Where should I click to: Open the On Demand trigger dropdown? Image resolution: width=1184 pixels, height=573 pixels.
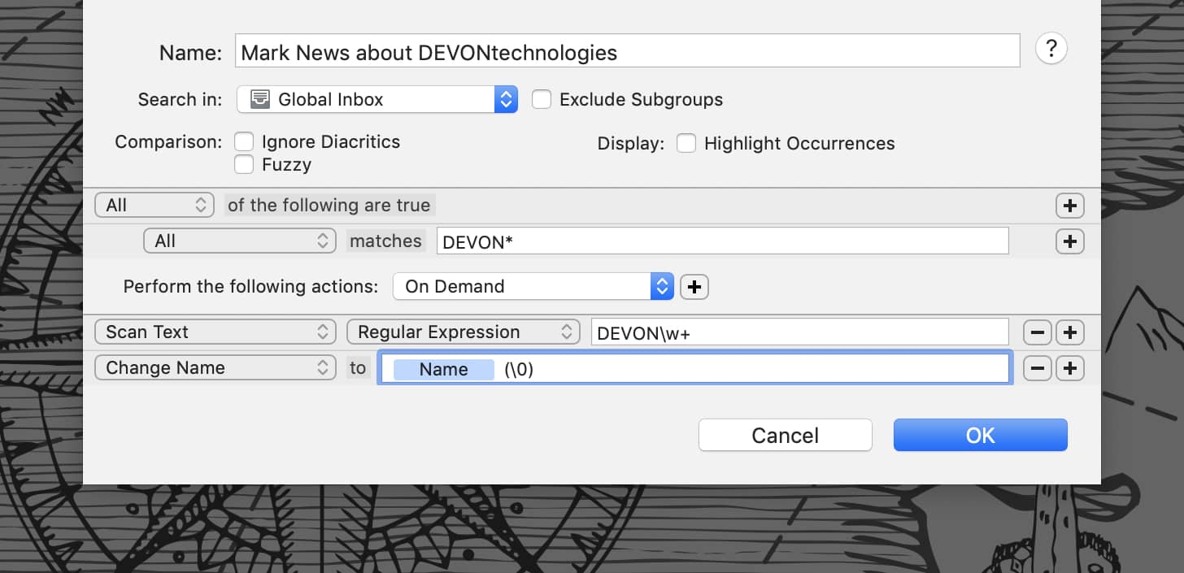click(533, 286)
